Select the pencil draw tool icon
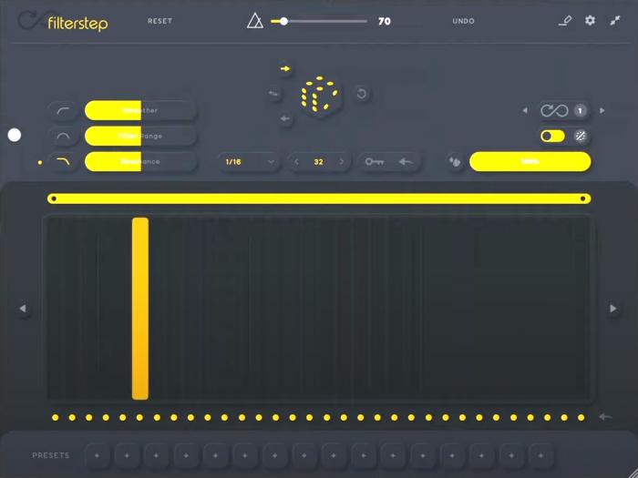 565,21
